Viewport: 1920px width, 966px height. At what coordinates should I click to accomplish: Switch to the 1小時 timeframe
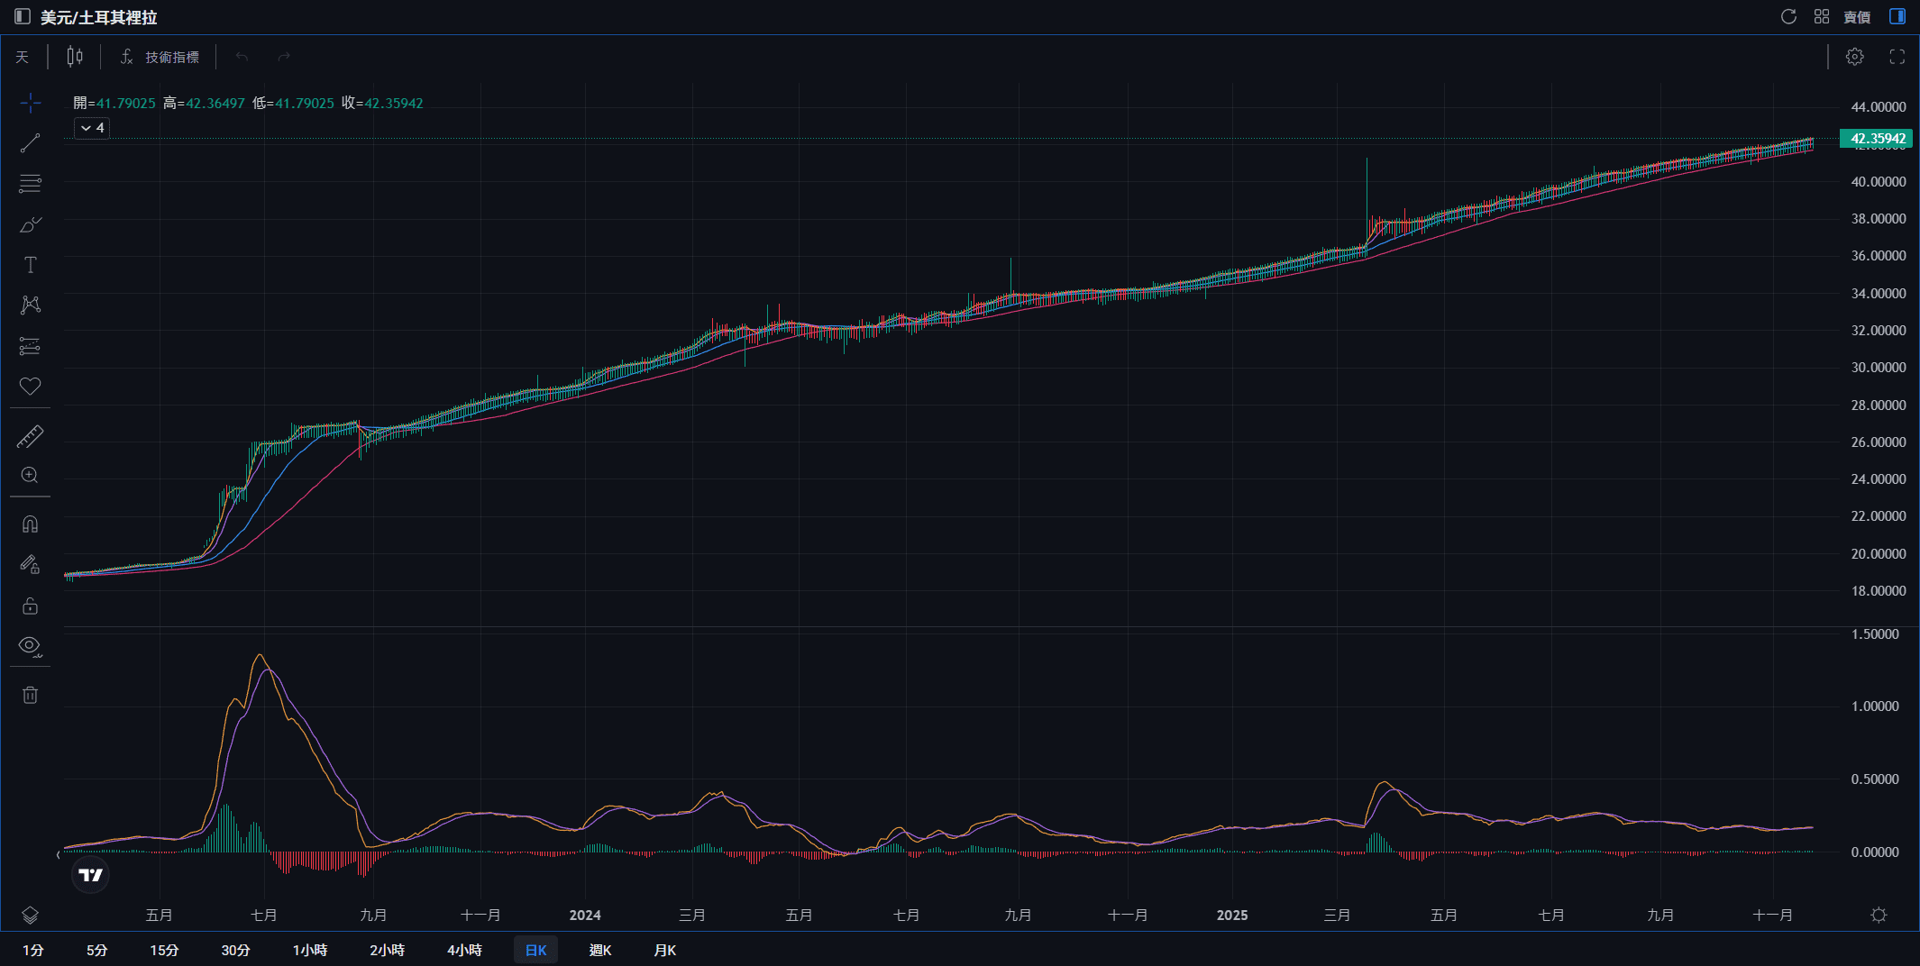coord(309,950)
